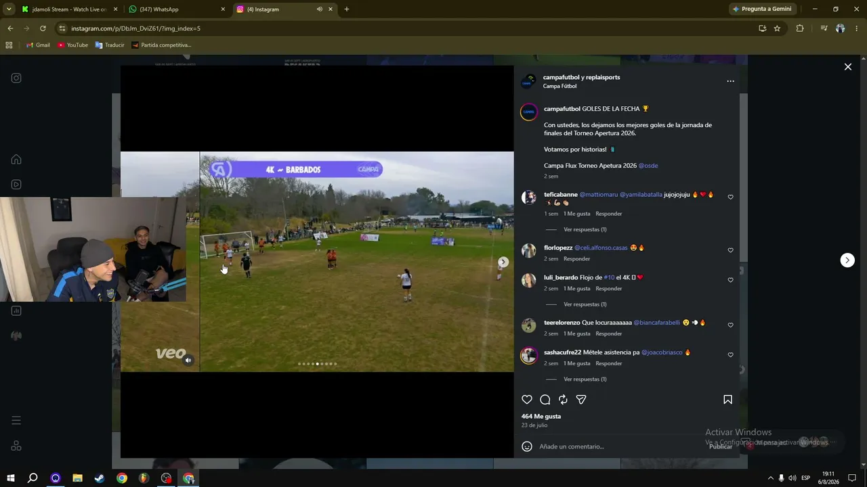Go to Instagram Home via sidebar
Image resolution: width=867 pixels, height=487 pixels.
(x=16, y=160)
